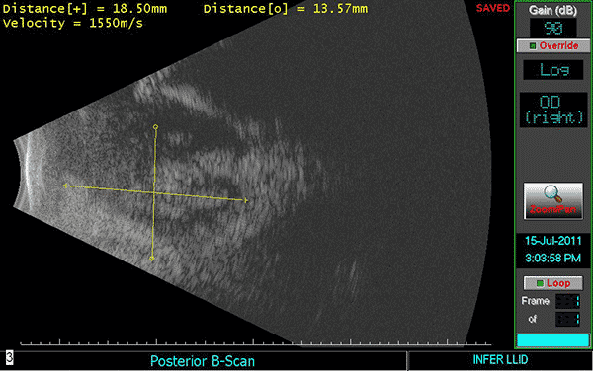Click the 'Posterior B-Scan' title label
Screen dimensions: 593x371
(x=203, y=361)
